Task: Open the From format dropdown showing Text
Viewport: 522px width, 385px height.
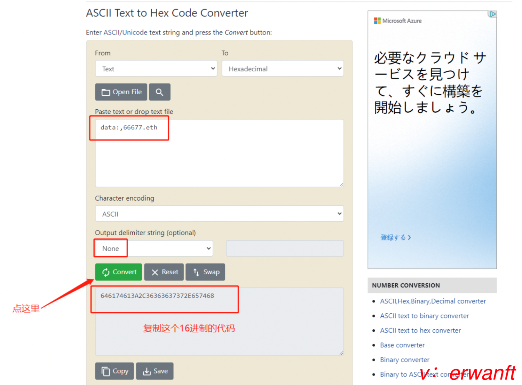Action: [156, 69]
